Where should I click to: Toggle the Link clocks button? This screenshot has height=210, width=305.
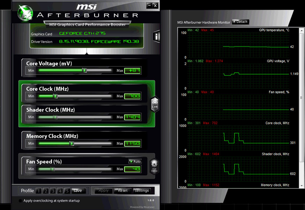(155, 104)
